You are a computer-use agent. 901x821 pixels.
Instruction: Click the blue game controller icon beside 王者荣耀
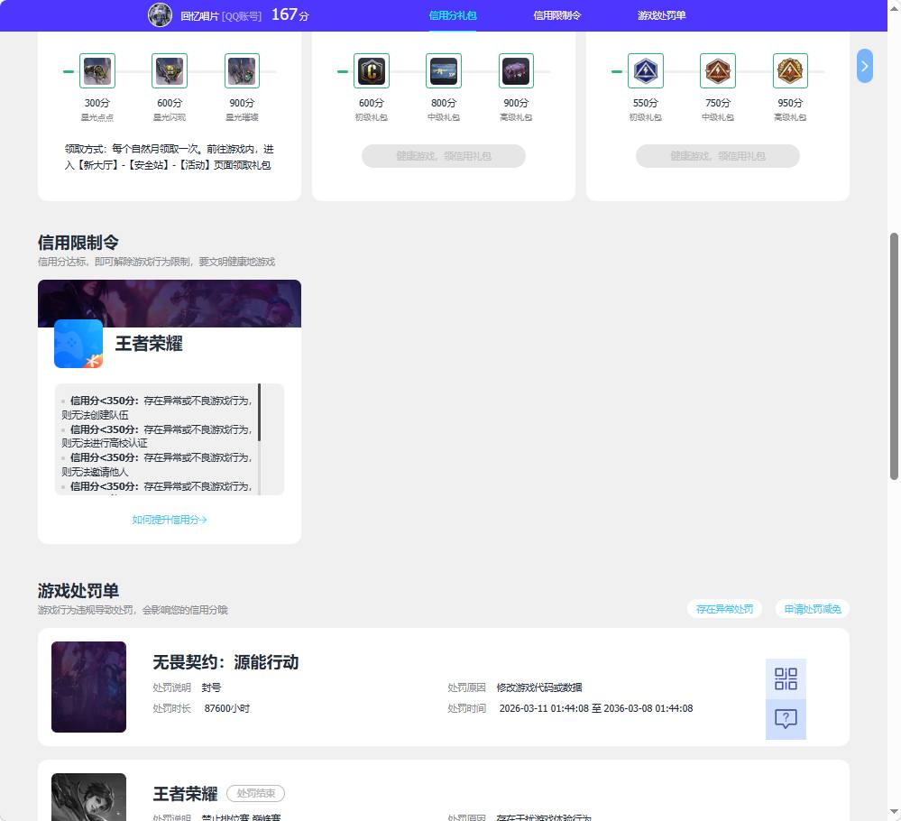coord(78,344)
